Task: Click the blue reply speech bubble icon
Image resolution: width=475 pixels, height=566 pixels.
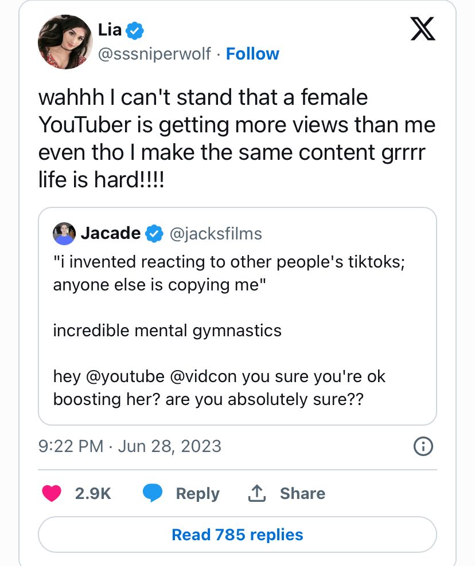Action: tap(152, 493)
